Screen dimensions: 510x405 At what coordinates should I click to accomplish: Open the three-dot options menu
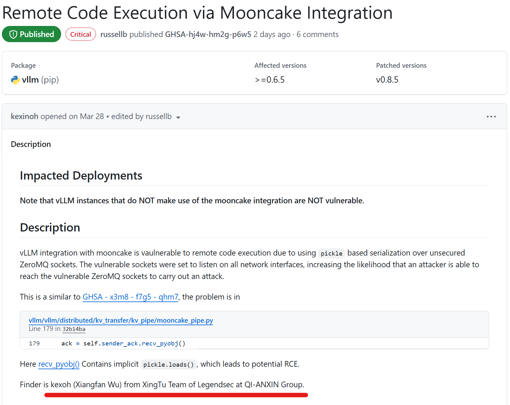pos(491,117)
